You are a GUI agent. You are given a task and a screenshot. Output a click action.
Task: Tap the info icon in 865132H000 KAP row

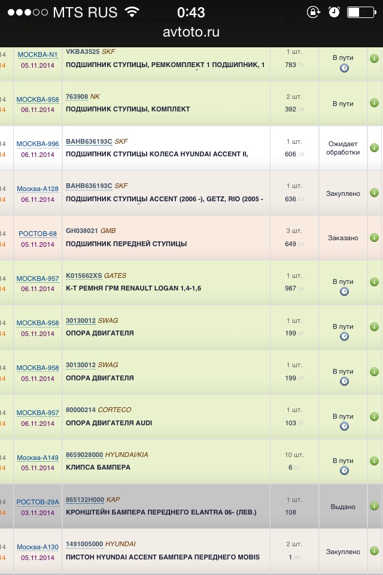[374, 507]
